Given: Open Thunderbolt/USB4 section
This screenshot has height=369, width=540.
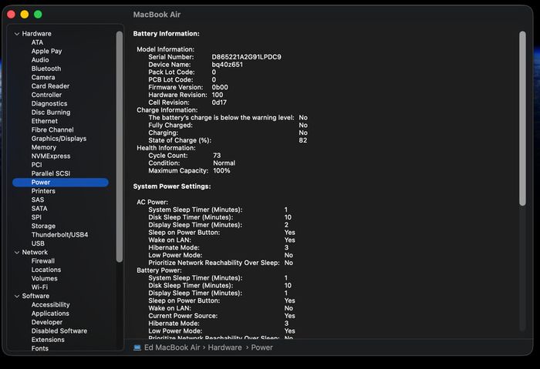Looking at the screenshot, I should pyautogui.click(x=59, y=235).
